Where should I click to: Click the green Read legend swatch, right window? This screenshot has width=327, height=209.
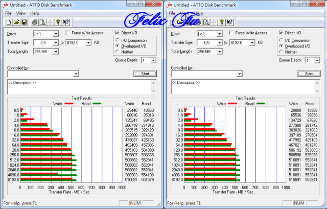click(x=261, y=103)
